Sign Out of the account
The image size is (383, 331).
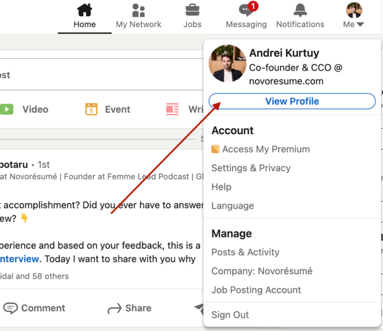point(230,314)
